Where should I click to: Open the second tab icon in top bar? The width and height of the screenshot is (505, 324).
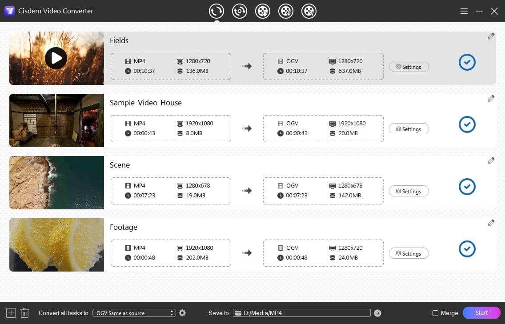pyautogui.click(x=240, y=11)
